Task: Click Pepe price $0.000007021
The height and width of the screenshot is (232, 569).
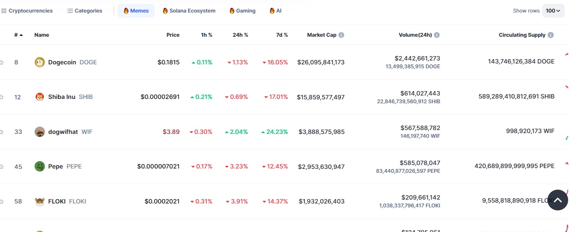Action: (159, 166)
